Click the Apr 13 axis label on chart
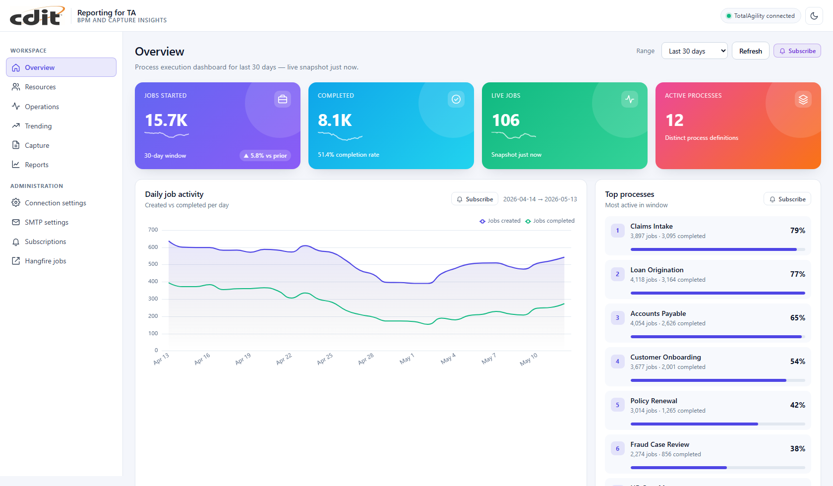833x486 pixels. tap(161, 359)
